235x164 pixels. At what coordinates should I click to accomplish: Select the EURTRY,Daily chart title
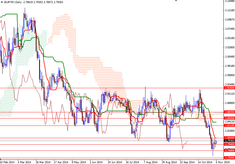click(13, 2)
